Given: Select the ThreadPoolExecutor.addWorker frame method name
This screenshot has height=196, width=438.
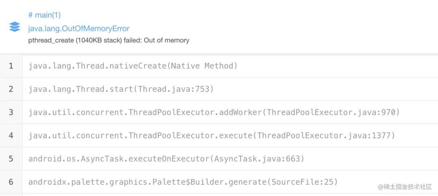Looking at the screenshot, I should (x=145, y=112).
